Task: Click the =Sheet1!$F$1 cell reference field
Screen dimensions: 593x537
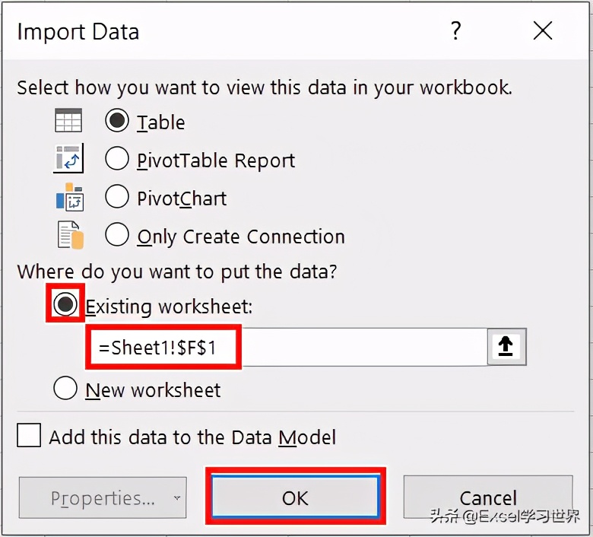Action: pos(287,347)
